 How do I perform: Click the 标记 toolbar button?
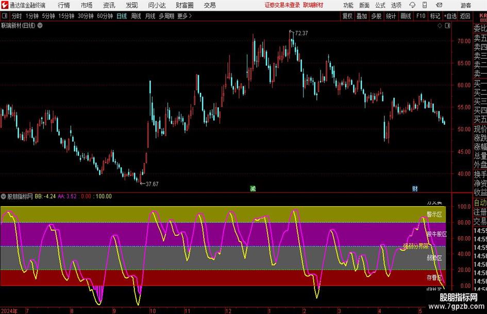(x=435, y=16)
